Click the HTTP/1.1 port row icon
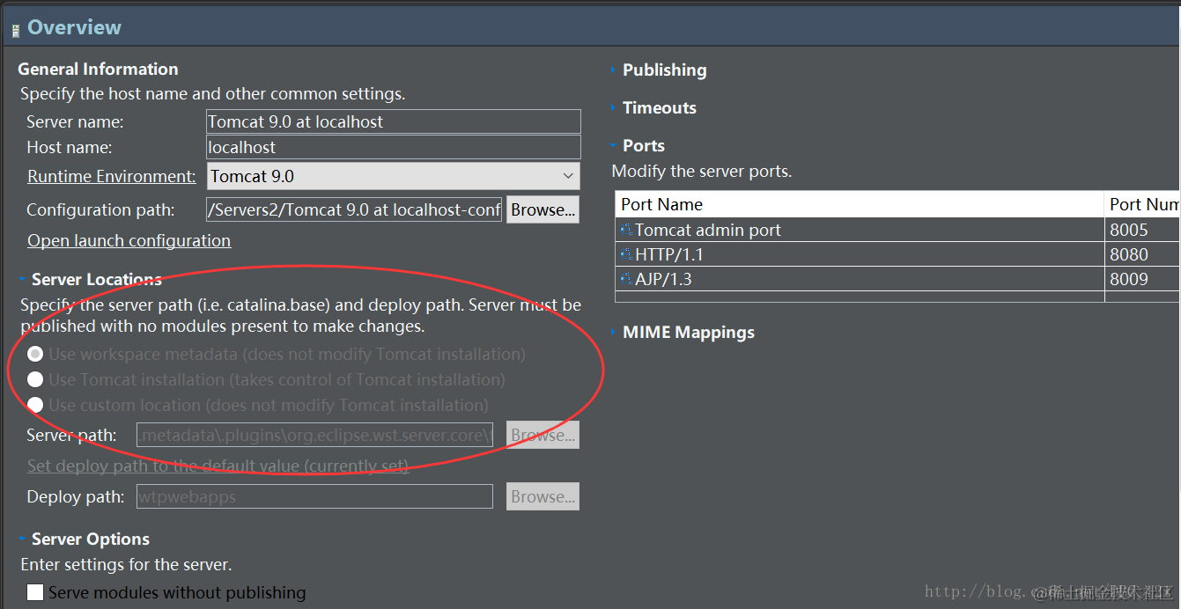The width and height of the screenshot is (1181, 609). 627,254
